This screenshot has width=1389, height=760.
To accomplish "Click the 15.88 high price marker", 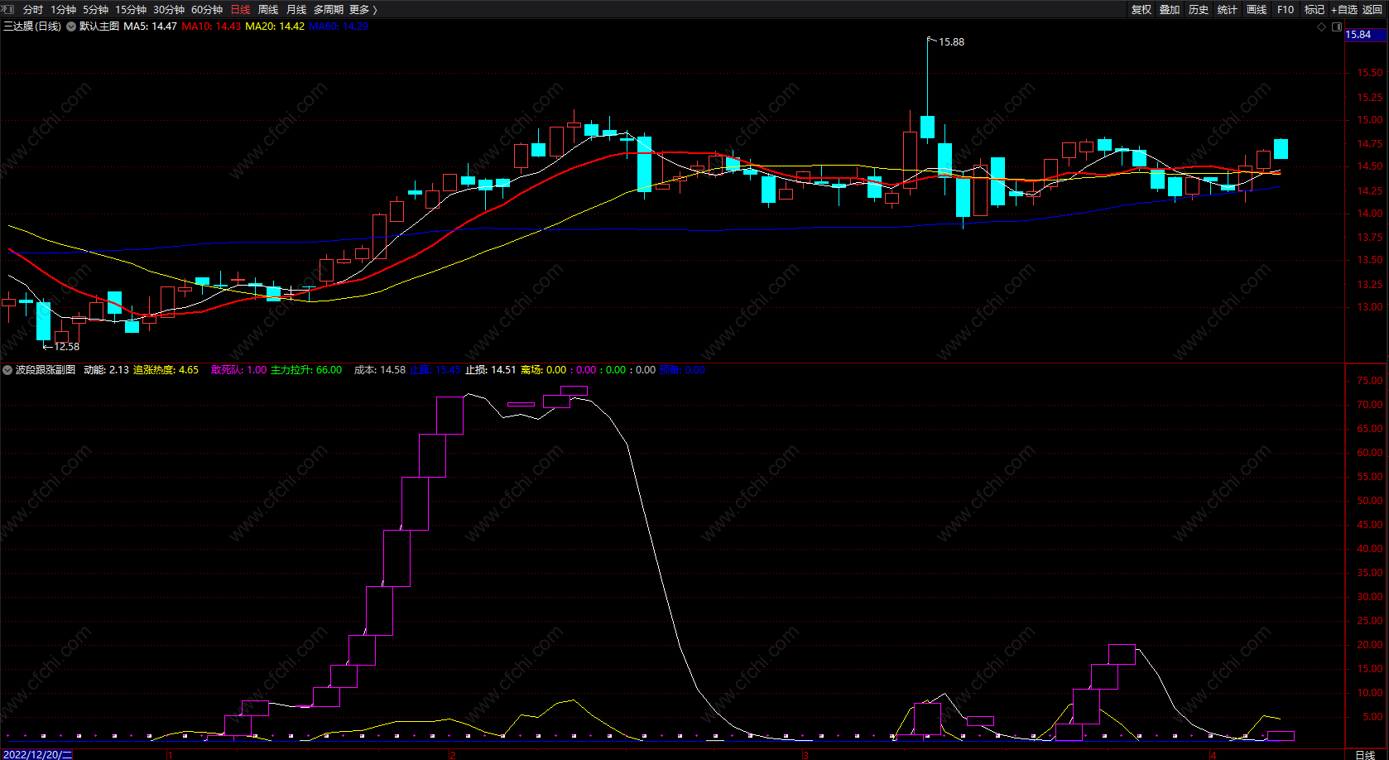I will pos(951,42).
